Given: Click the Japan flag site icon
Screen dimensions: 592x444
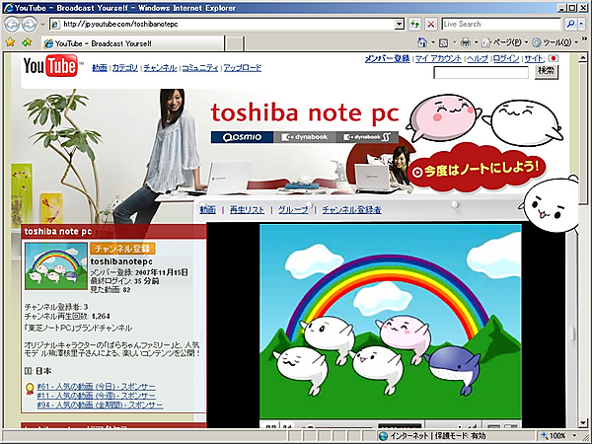Looking at the screenshot, I should tap(554, 58).
